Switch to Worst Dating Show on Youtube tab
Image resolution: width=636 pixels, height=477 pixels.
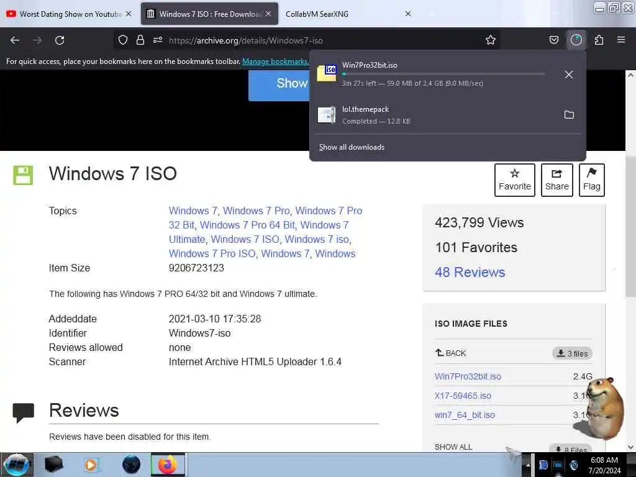point(70,14)
